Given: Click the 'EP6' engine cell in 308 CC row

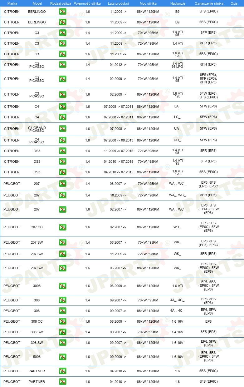Looking at the screenshot, I should click(x=208, y=321).
